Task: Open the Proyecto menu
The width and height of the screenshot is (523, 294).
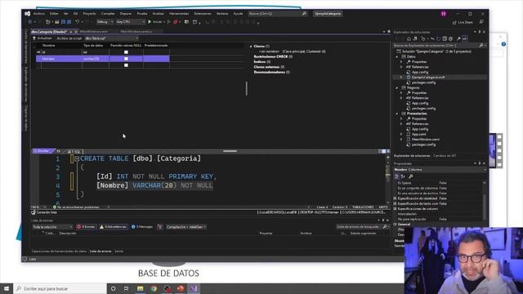Action: point(89,14)
